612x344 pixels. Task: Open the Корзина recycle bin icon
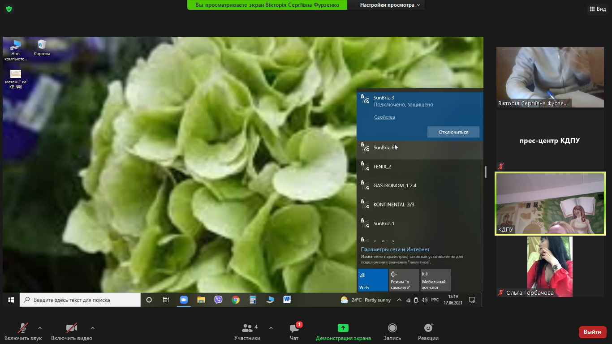click(42, 48)
